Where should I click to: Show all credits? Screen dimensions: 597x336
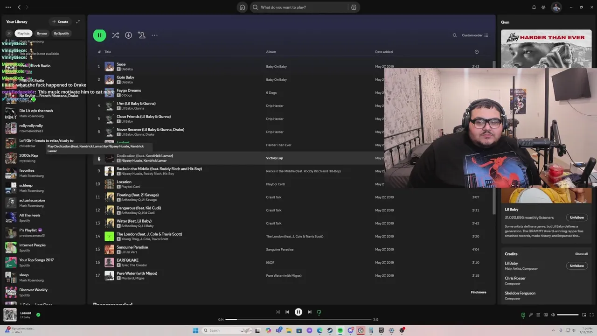pyautogui.click(x=581, y=254)
